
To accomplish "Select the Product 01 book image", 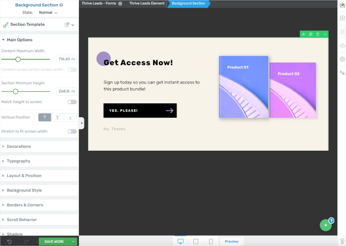I will click(244, 87).
